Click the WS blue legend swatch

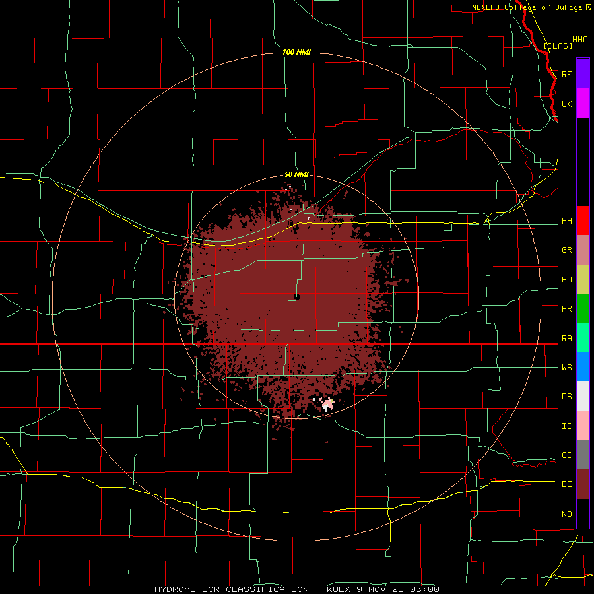point(583,367)
